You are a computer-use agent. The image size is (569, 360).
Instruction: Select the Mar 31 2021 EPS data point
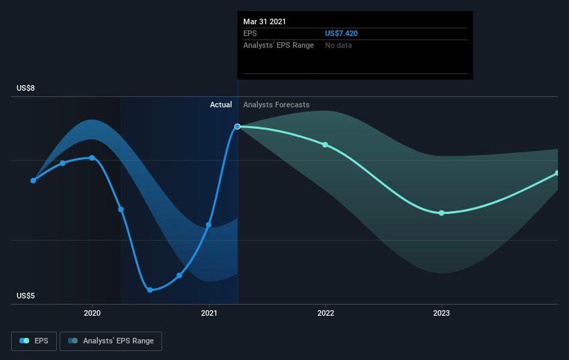click(x=237, y=127)
